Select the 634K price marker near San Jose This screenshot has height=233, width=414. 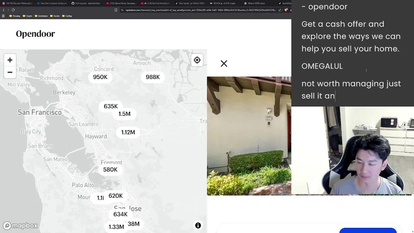120,214
